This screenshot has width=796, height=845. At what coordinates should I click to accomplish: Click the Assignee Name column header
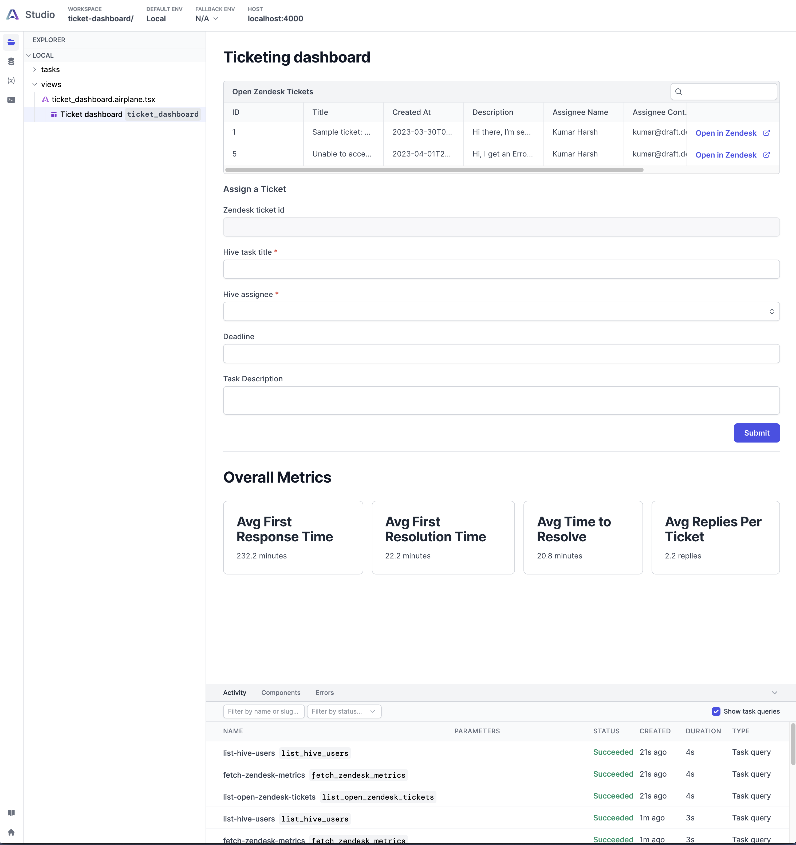click(x=584, y=112)
